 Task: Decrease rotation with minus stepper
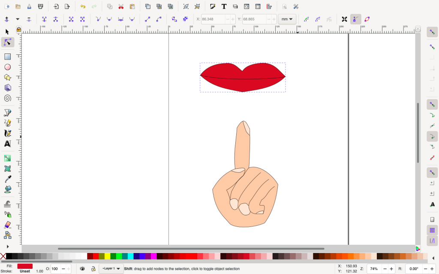(426, 269)
